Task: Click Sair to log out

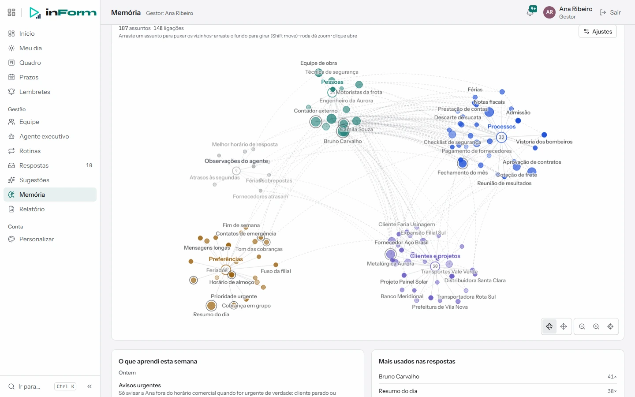Action: tap(610, 12)
